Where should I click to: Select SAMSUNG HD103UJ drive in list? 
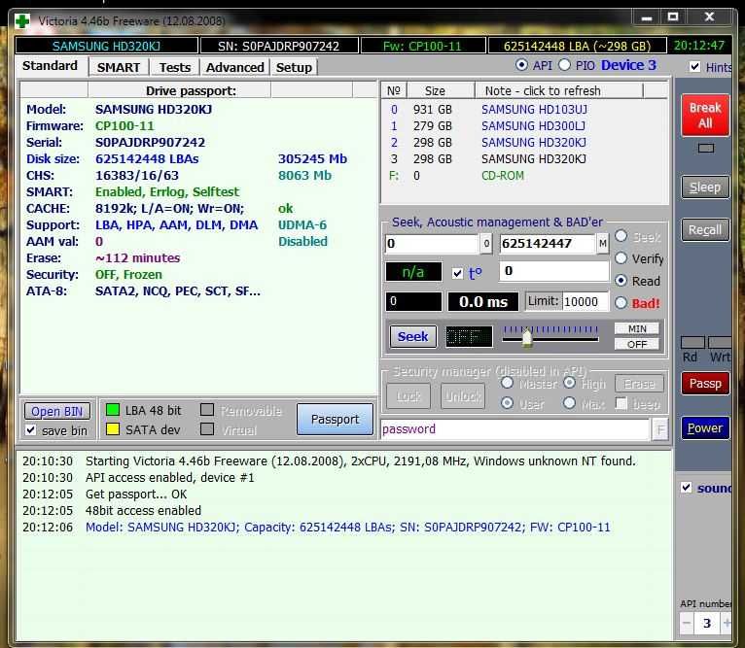tap(534, 110)
